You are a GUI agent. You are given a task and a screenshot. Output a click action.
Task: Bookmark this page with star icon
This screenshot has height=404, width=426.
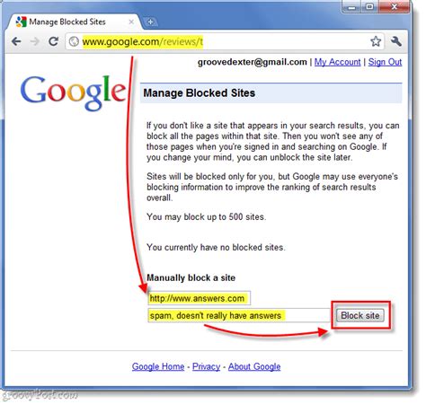pos(376,41)
